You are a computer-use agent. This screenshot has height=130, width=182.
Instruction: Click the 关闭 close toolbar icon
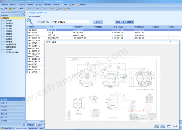pyautogui.click(x=12, y=9)
